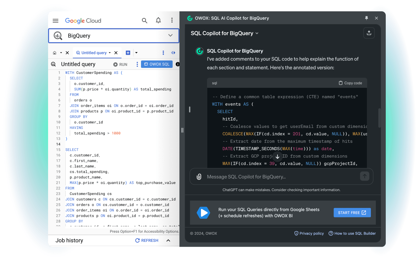Click the 'HAVING' keyword in the editor

coord(76,128)
